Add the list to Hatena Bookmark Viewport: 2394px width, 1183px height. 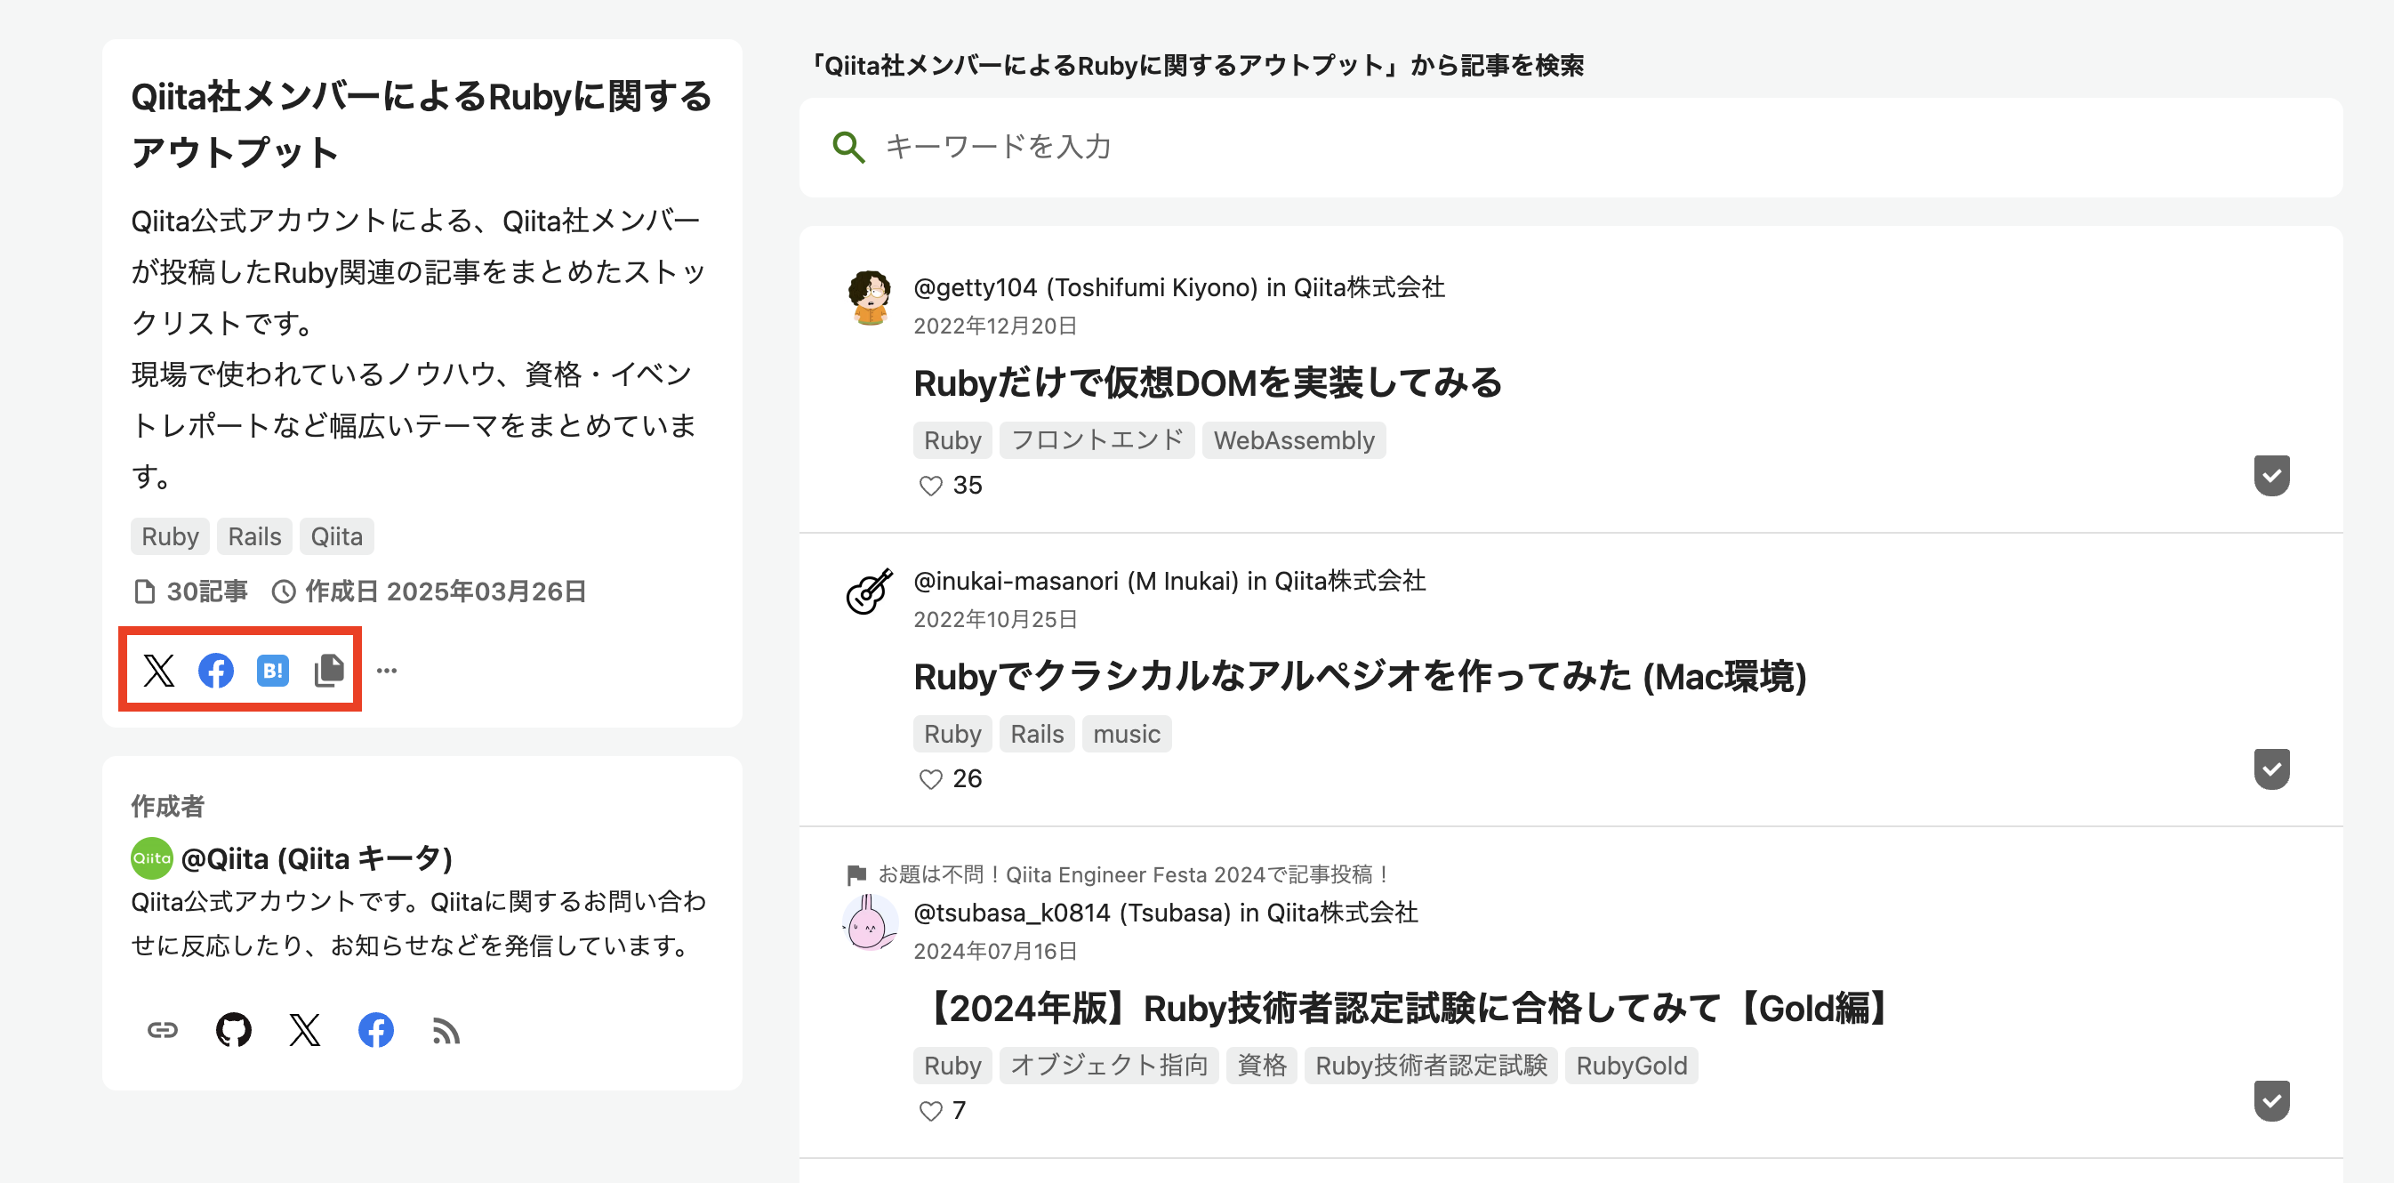272,670
